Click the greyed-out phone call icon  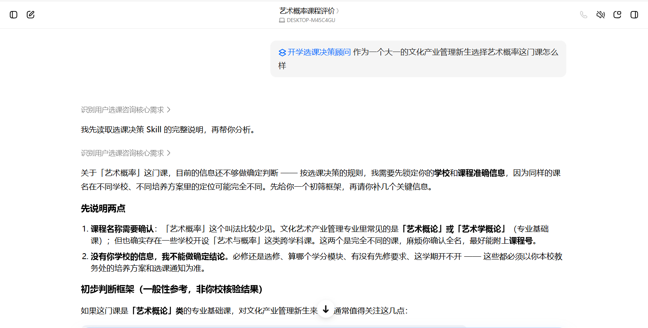coord(584,15)
